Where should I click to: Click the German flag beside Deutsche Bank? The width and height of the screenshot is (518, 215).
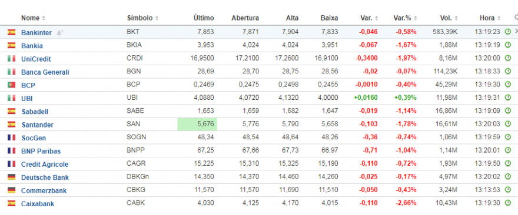(12, 177)
